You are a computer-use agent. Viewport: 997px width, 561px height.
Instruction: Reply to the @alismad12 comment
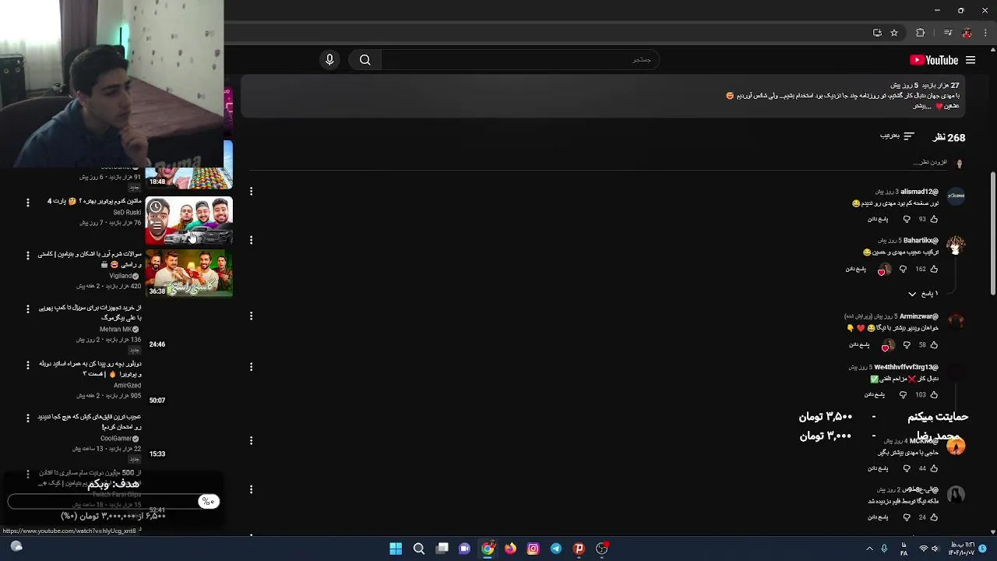[878, 219]
